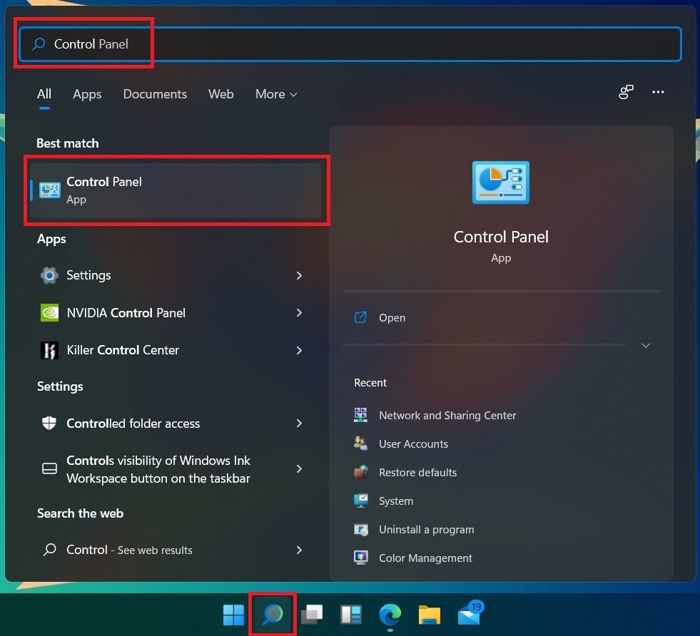Screen dimensions: 700x636
Task: Click the search magnifier icon in the search box
Action: click(39, 43)
